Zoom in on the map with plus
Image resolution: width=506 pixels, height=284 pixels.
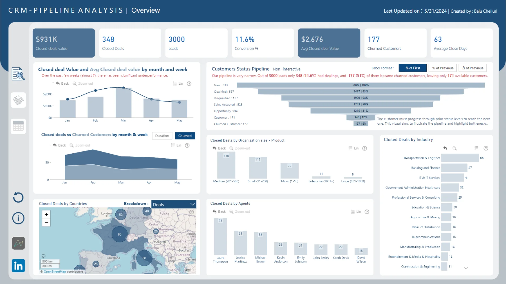point(46,214)
